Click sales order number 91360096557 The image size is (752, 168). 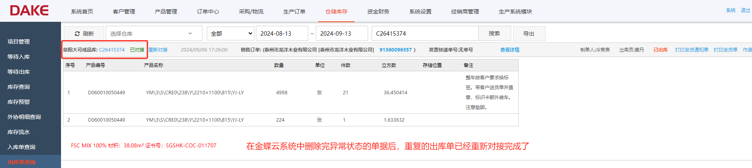point(395,50)
